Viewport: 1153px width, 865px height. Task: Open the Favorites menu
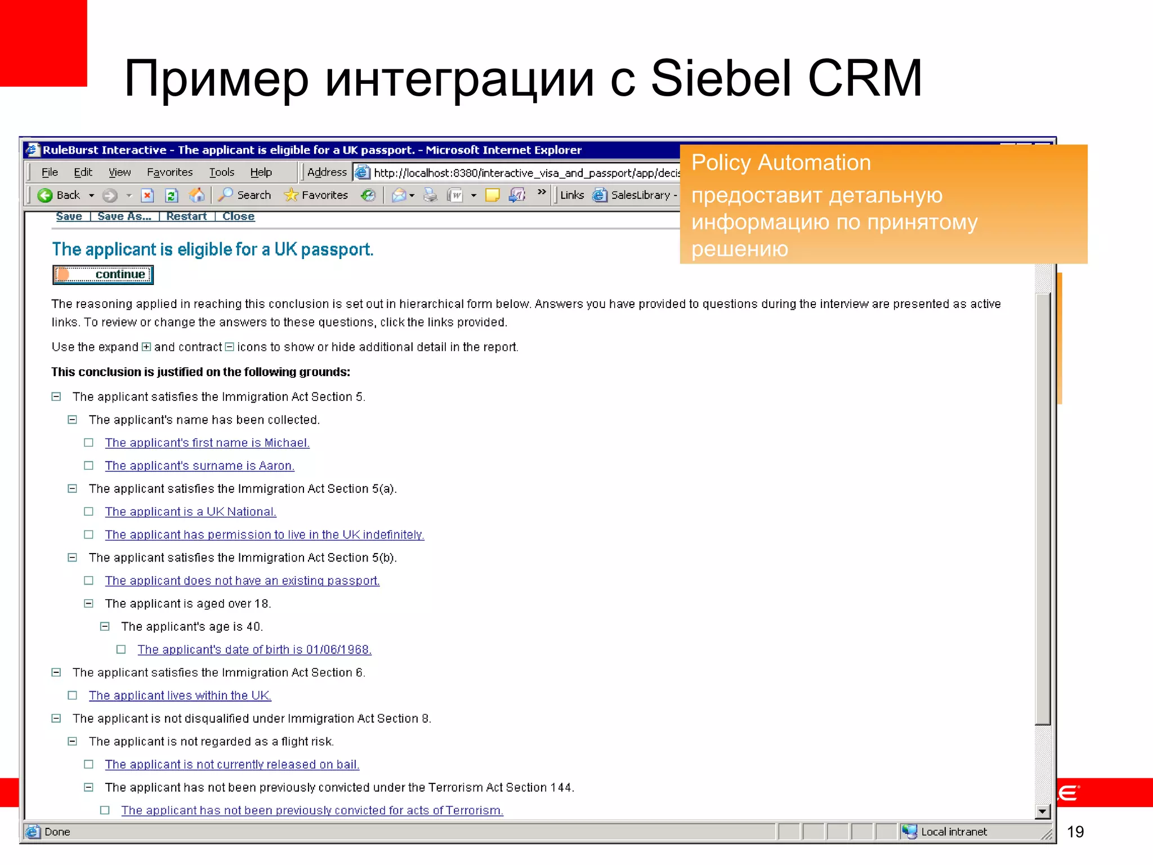coord(169,172)
